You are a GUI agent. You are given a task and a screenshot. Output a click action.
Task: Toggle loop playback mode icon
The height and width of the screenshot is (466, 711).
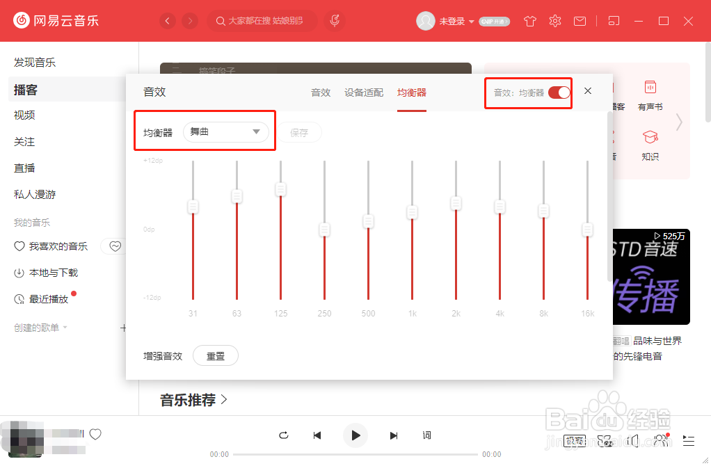pos(284,435)
